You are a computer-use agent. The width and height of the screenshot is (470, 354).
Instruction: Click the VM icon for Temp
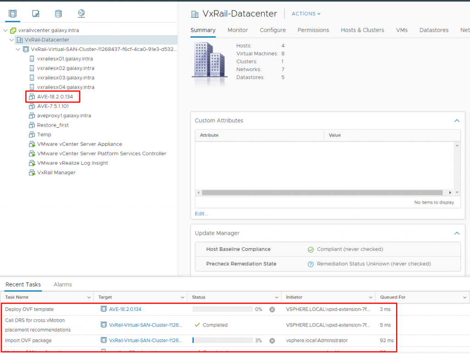tap(32, 134)
